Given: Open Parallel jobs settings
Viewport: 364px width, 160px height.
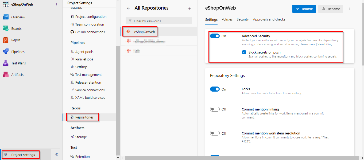Looking at the screenshot, I should 84,59.
